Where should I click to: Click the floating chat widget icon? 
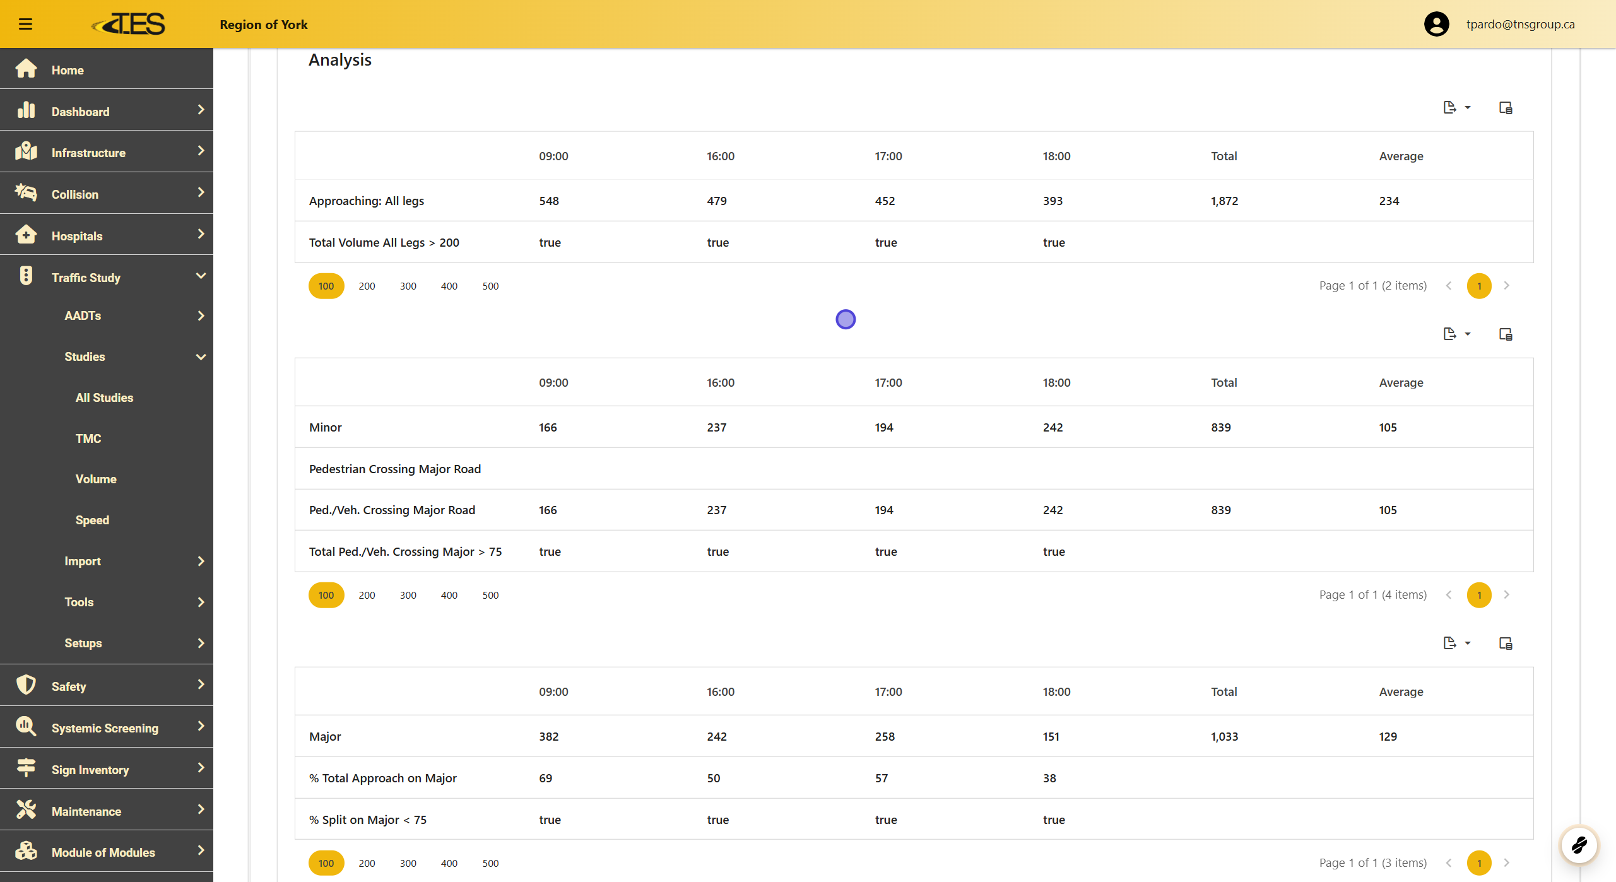(x=1579, y=845)
